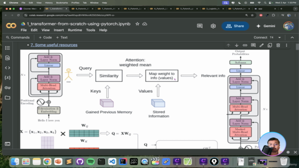Switch to the Course: Mast browser tab

30,9
